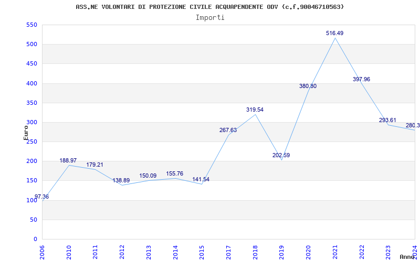This screenshot has width=420, height=262.
Task: Select the 267.63 data label
Action: point(228,130)
